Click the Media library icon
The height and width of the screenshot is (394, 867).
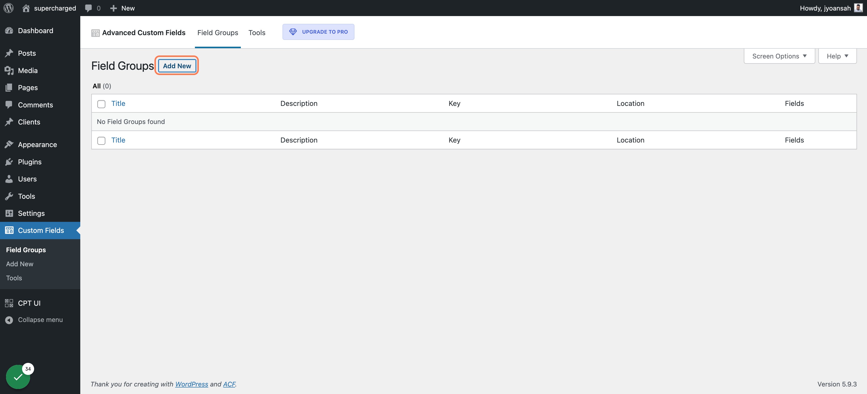(x=9, y=70)
